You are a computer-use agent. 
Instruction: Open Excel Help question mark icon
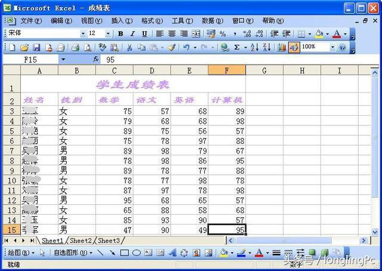pos(342,47)
